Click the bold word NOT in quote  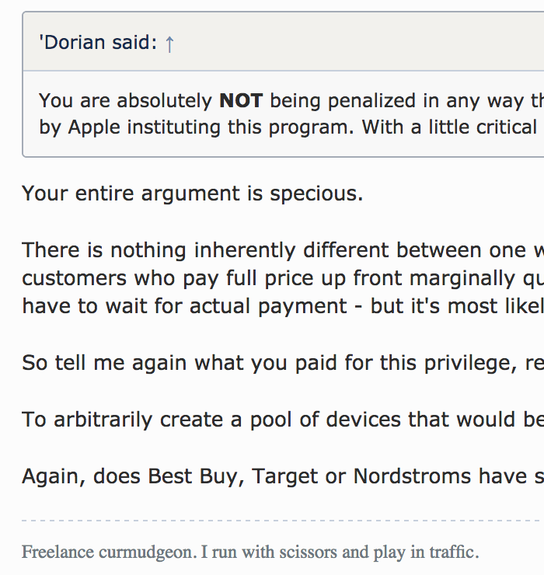click(241, 100)
